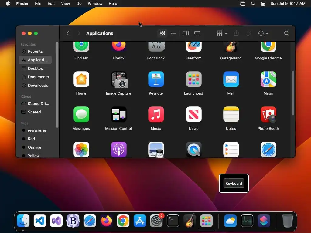This screenshot has width=311, height=233.
Task: Go back with the left chevron
Action: [x=68, y=33]
